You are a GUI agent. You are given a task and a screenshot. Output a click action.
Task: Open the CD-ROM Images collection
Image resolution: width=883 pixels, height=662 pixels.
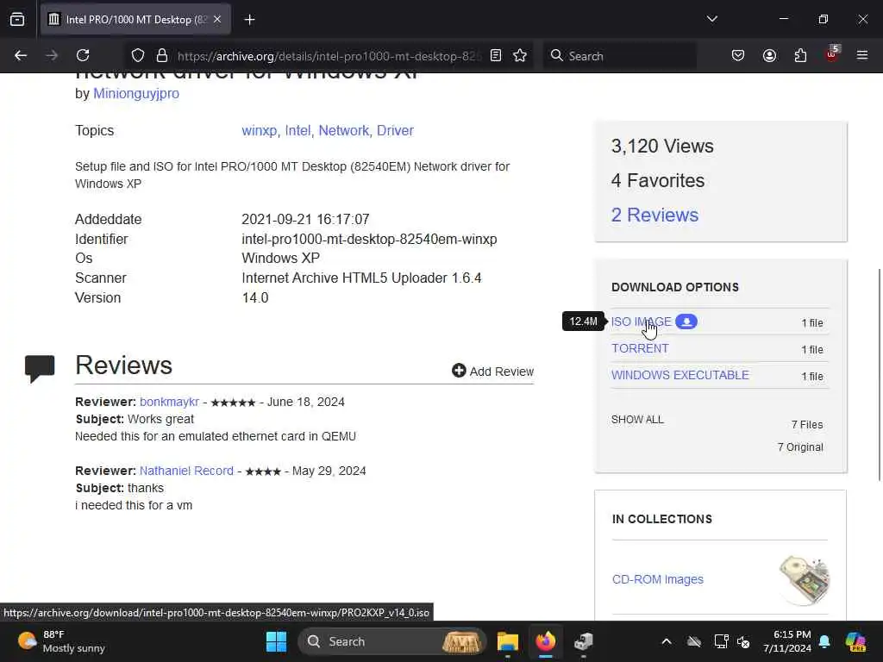point(658,579)
